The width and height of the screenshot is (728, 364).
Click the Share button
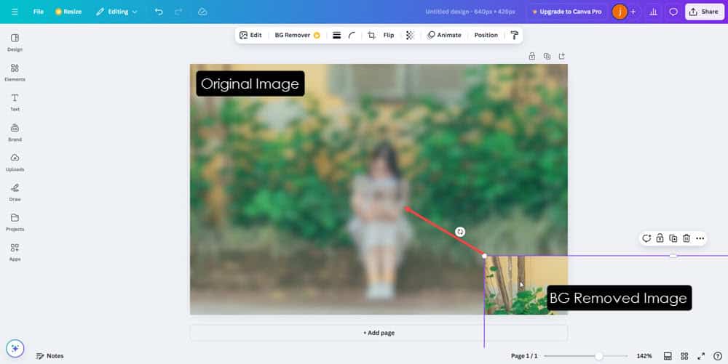(703, 12)
